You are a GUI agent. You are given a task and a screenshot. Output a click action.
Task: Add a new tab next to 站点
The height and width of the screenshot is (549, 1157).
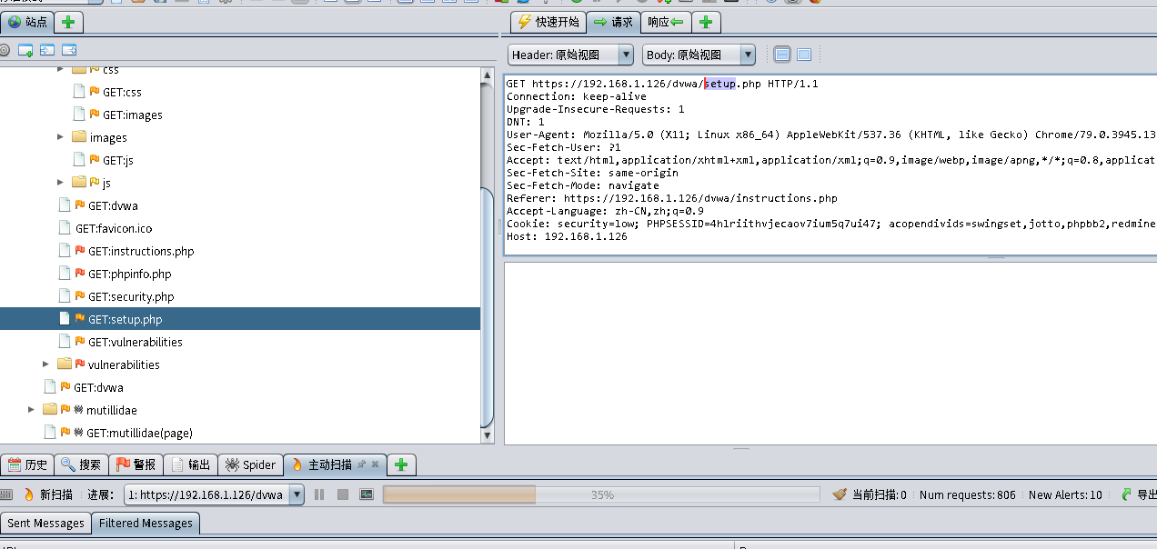point(68,22)
